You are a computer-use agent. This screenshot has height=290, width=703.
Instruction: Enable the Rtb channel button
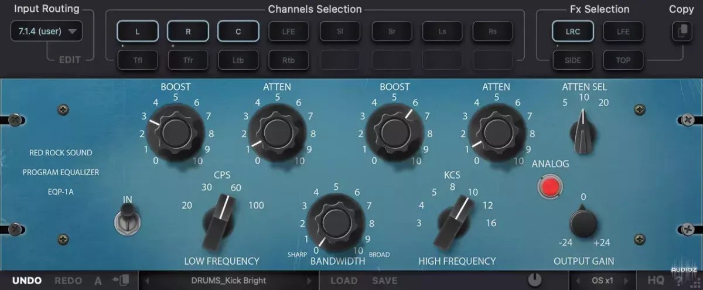pyautogui.click(x=289, y=59)
